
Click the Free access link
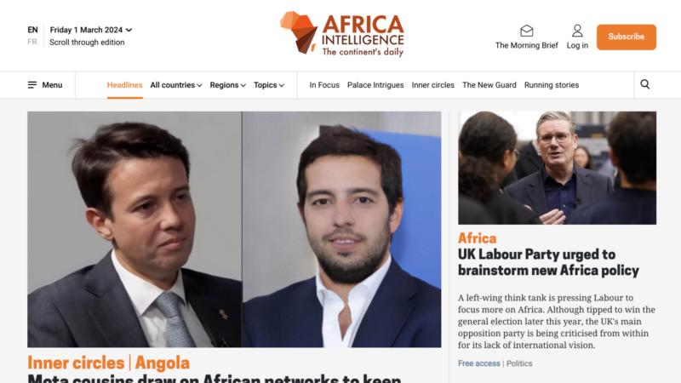coord(478,363)
